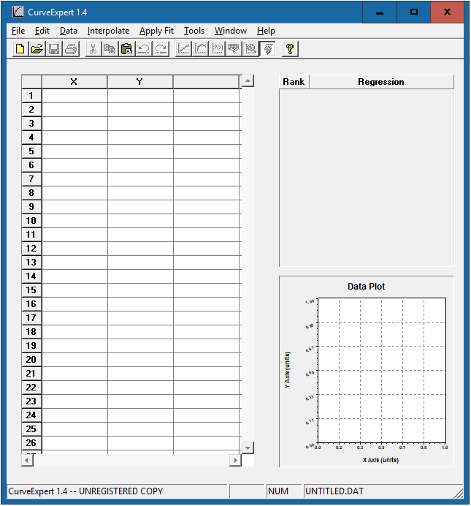Open the Edit menu
Screen dimensions: 471x506
pos(42,31)
